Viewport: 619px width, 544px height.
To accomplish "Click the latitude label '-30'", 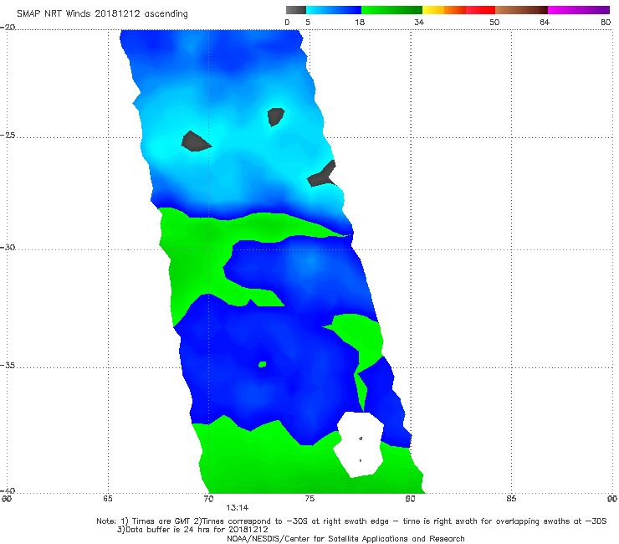I will tap(8, 247).
